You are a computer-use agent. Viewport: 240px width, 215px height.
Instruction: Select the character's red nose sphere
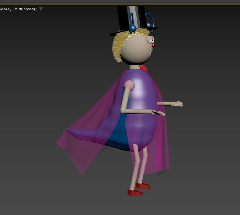point(153,45)
